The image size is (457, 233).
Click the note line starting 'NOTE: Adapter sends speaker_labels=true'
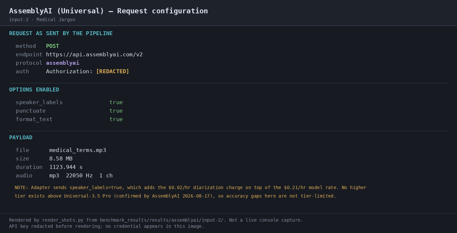[x=190, y=188]
